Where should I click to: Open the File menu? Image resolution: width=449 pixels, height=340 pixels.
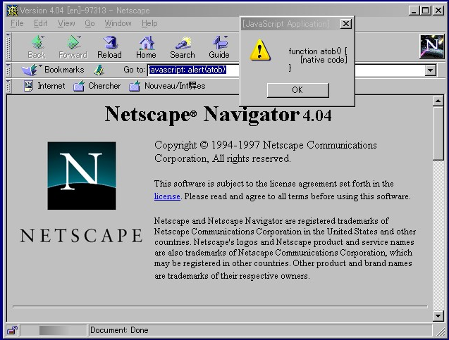tap(17, 23)
